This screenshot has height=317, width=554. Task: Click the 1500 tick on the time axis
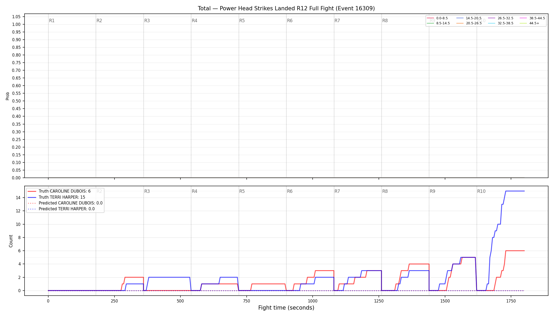[445, 301]
